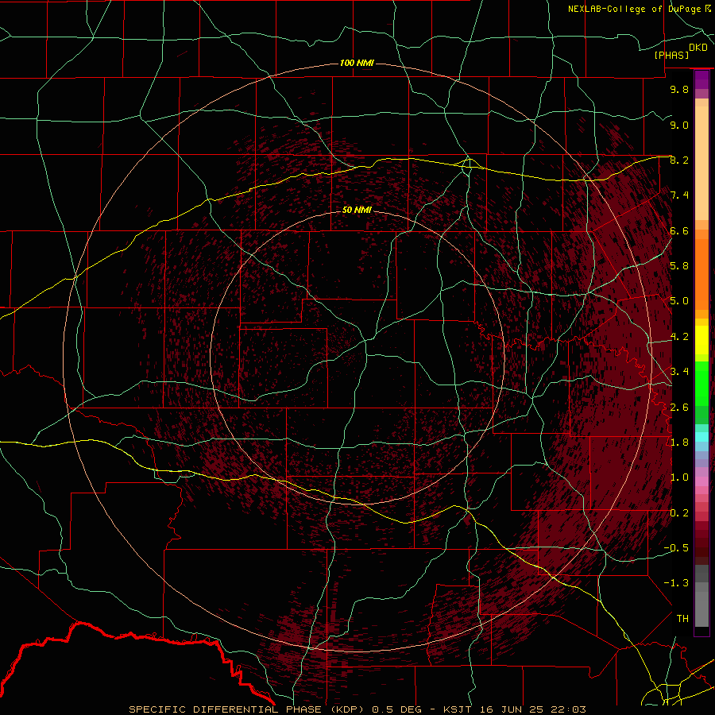Click the 8.2 value on the color scale
715x715 pixels.
point(679,160)
